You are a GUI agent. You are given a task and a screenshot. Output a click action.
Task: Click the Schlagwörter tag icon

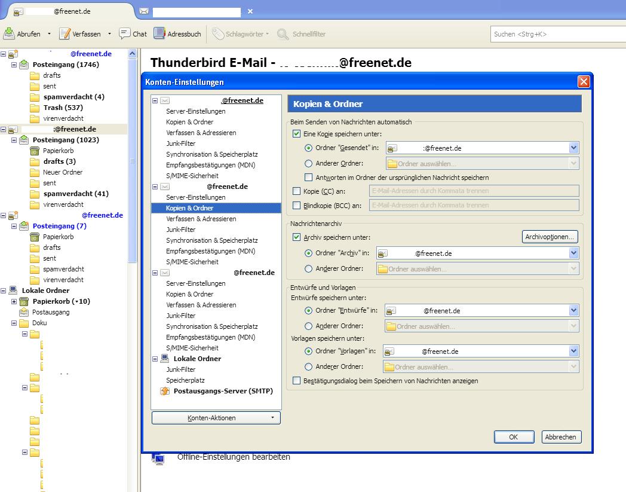(x=218, y=34)
